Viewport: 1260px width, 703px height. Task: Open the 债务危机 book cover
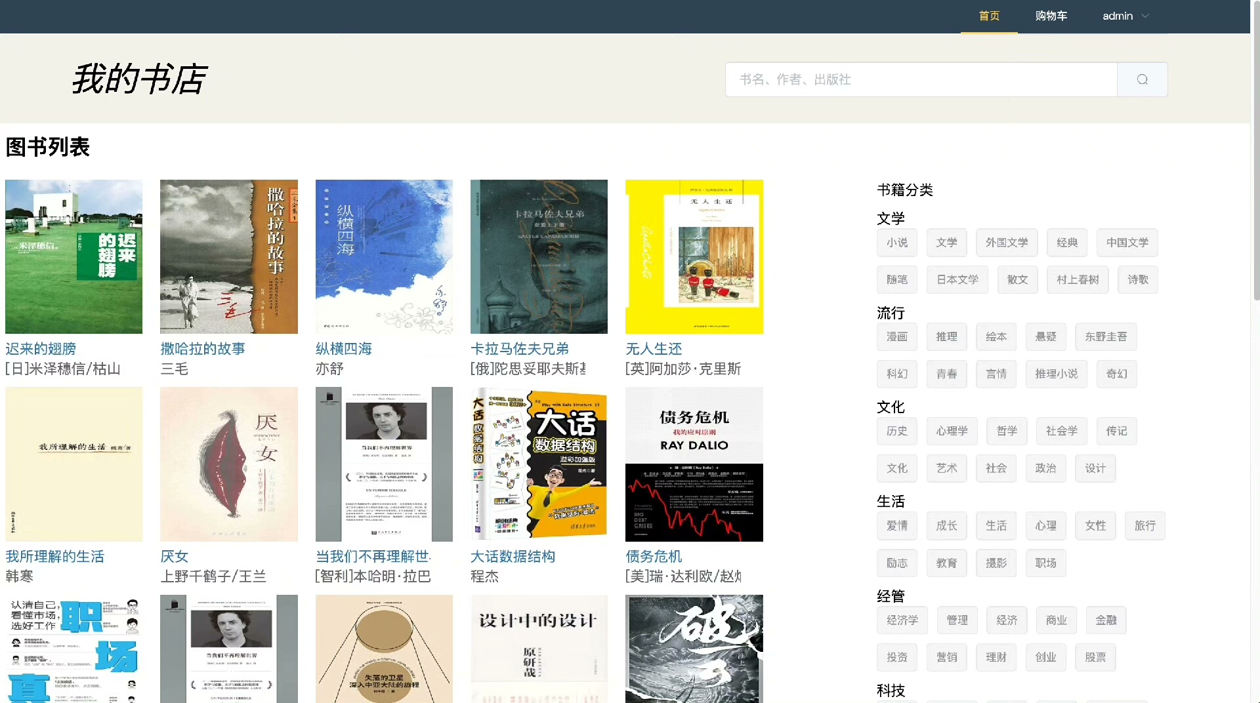[694, 464]
